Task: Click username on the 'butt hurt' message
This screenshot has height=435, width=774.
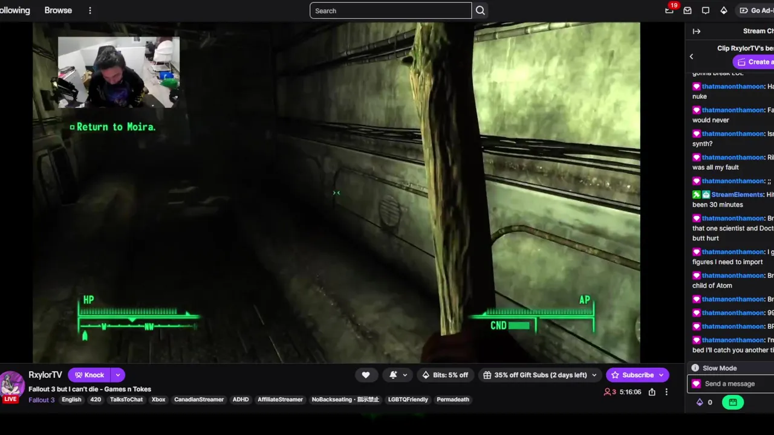Action: click(x=733, y=218)
